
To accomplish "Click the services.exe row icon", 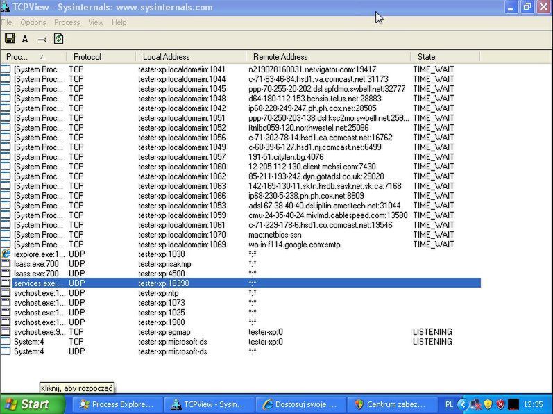I will point(6,283).
